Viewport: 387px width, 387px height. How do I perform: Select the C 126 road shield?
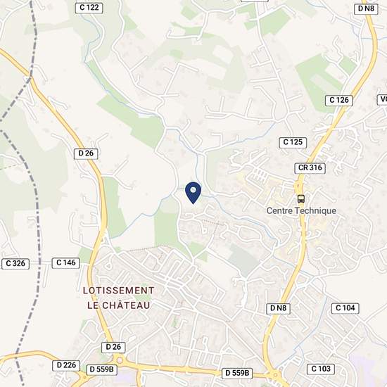pos(339,100)
